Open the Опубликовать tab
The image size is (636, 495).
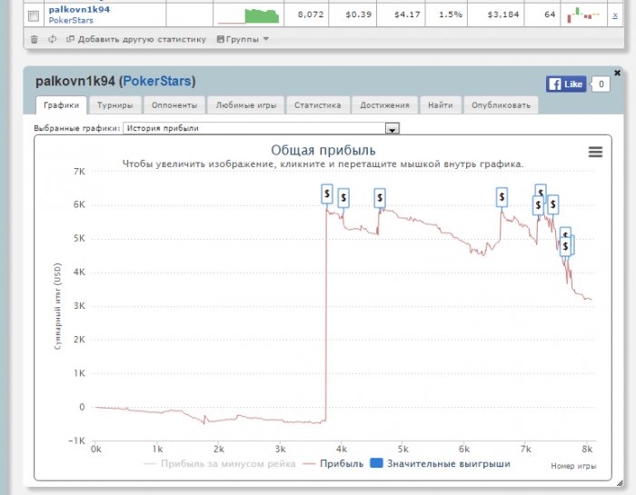coord(501,105)
